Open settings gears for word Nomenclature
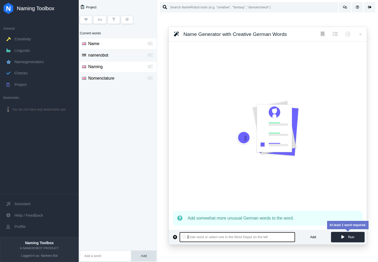Viewport: 378px width, 262px height. coord(150,78)
